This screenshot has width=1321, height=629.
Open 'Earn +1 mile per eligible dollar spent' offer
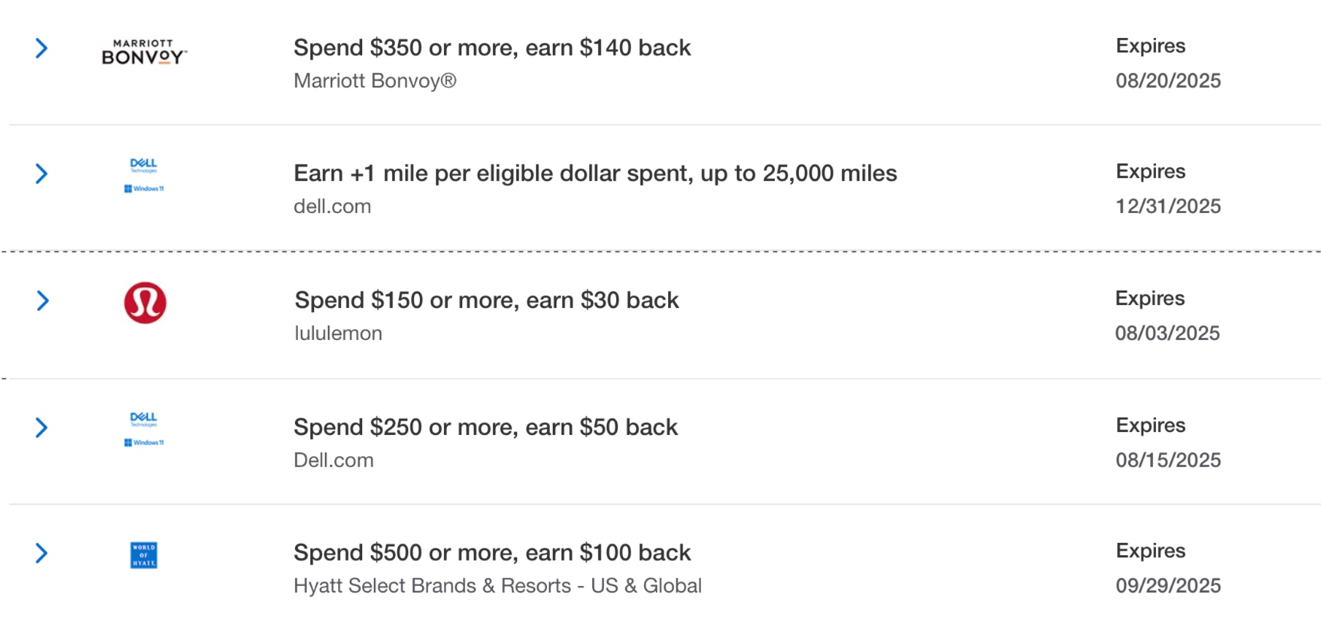pyautogui.click(x=595, y=174)
